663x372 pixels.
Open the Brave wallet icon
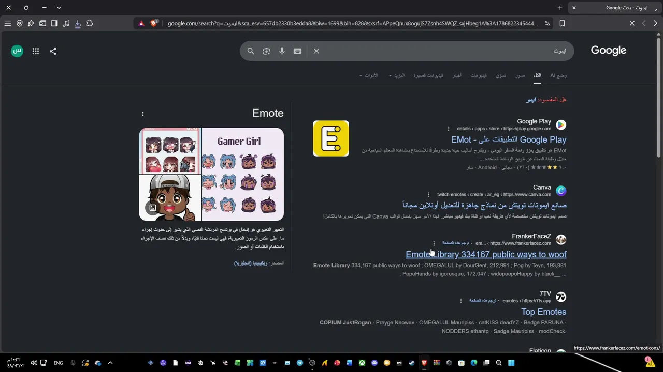point(43,23)
